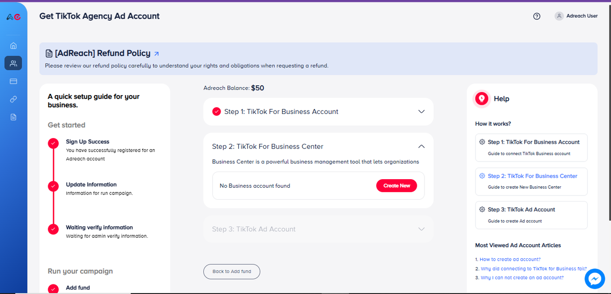
Task: Open the Messenger chat bubble
Action: (x=595, y=279)
